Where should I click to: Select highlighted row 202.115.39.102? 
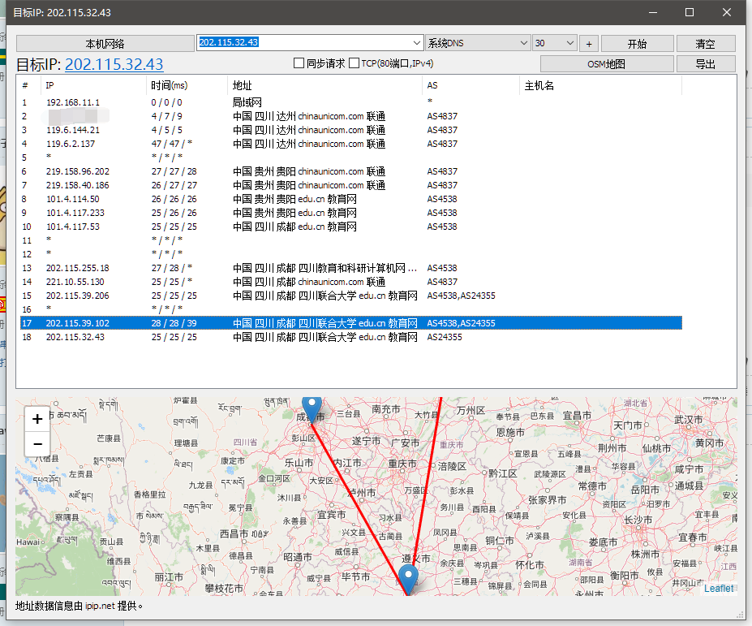tap(351, 323)
